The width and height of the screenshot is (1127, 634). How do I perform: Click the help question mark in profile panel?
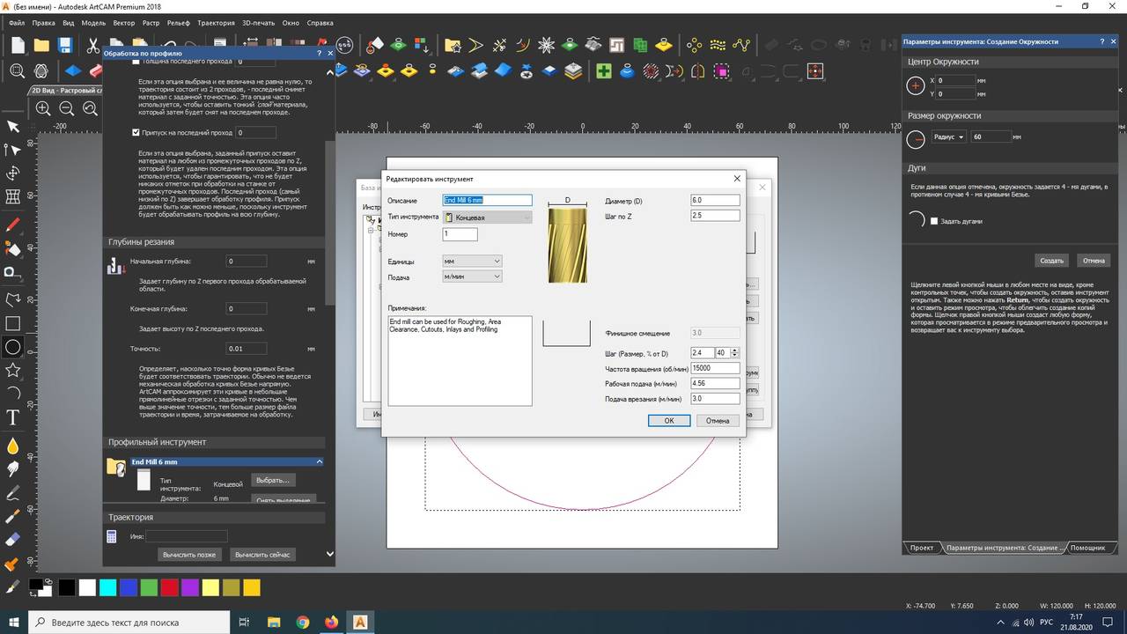pyautogui.click(x=317, y=53)
